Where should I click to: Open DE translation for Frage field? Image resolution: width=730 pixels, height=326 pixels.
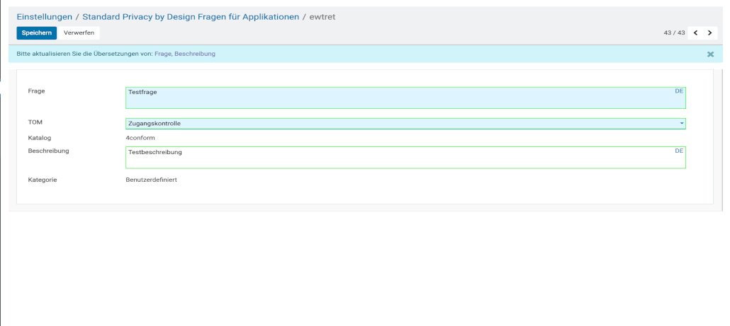click(679, 91)
